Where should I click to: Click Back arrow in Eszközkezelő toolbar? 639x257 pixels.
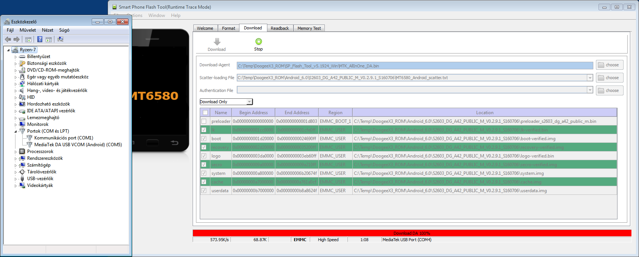click(x=8, y=39)
